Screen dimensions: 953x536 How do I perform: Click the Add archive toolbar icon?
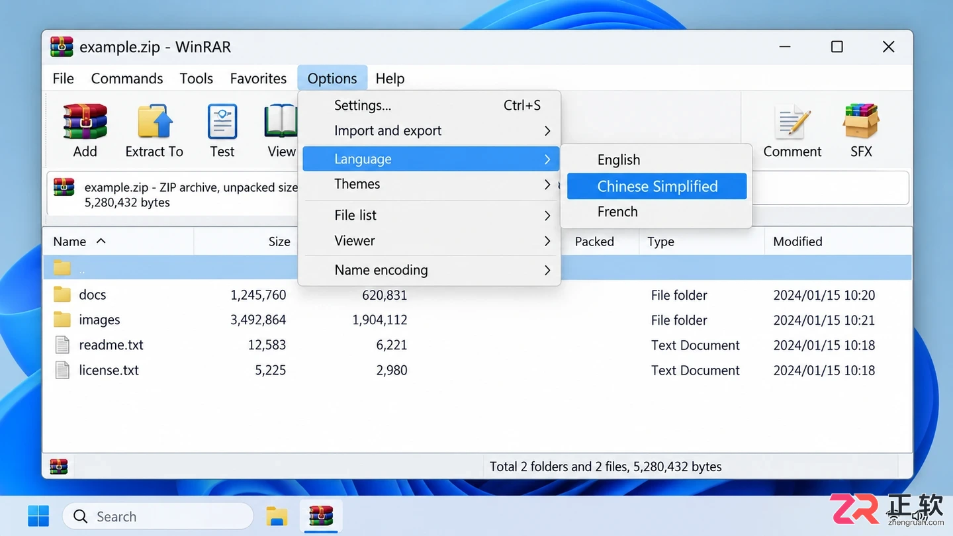click(x=85, y=121)
